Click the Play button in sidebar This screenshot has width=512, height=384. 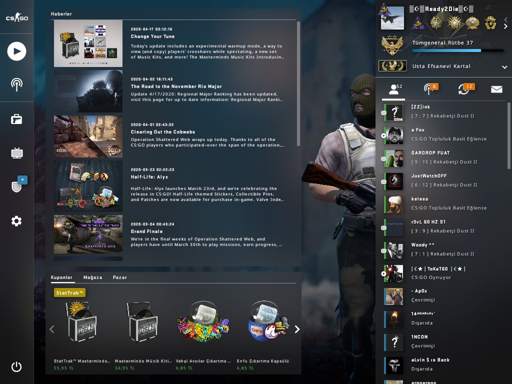click(16, 51)
